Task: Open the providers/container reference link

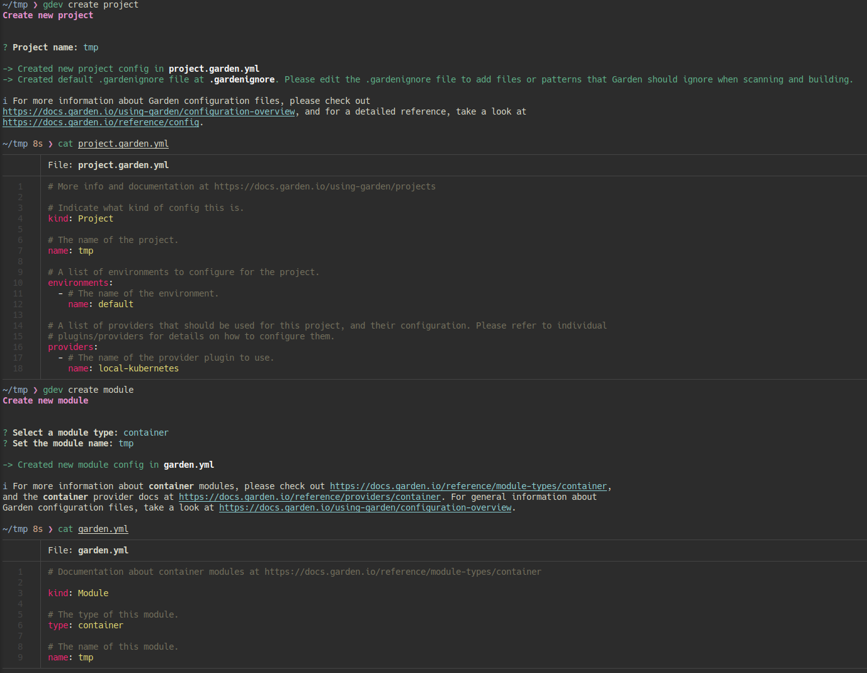Action: click(310, 497)
